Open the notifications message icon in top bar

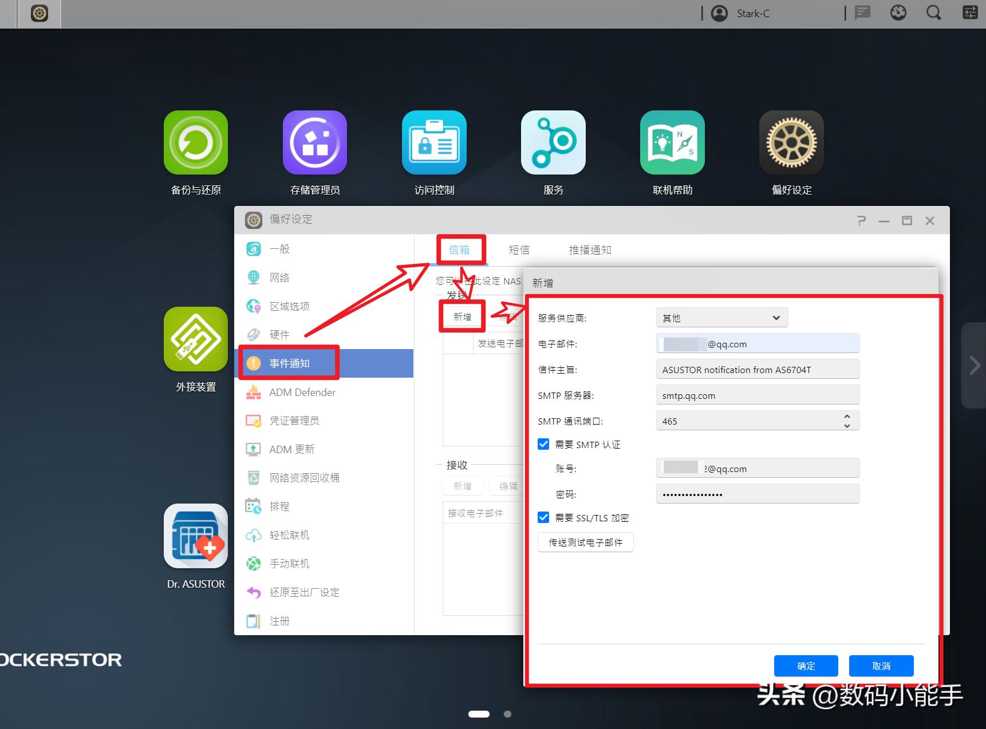point(862,13)
